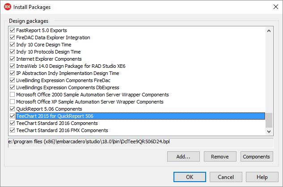
Task: Click the RX application icon in title bar
Action: [8, 7]
